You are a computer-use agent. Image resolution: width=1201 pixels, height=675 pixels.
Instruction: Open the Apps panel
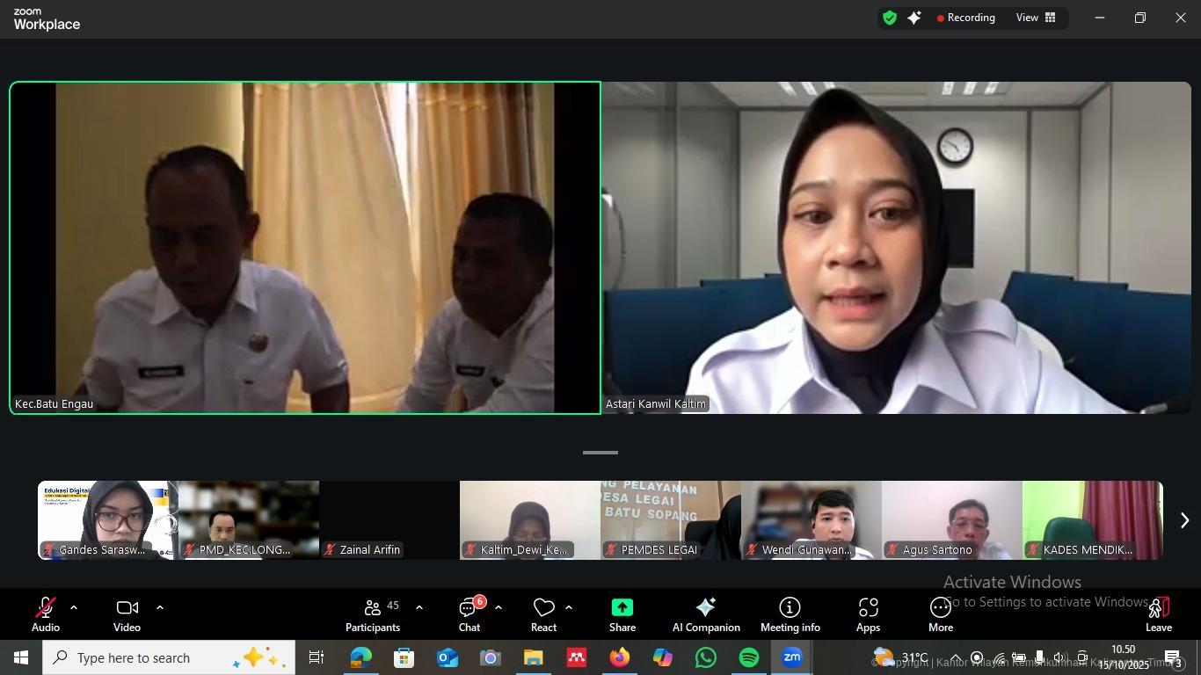(868, 614)
